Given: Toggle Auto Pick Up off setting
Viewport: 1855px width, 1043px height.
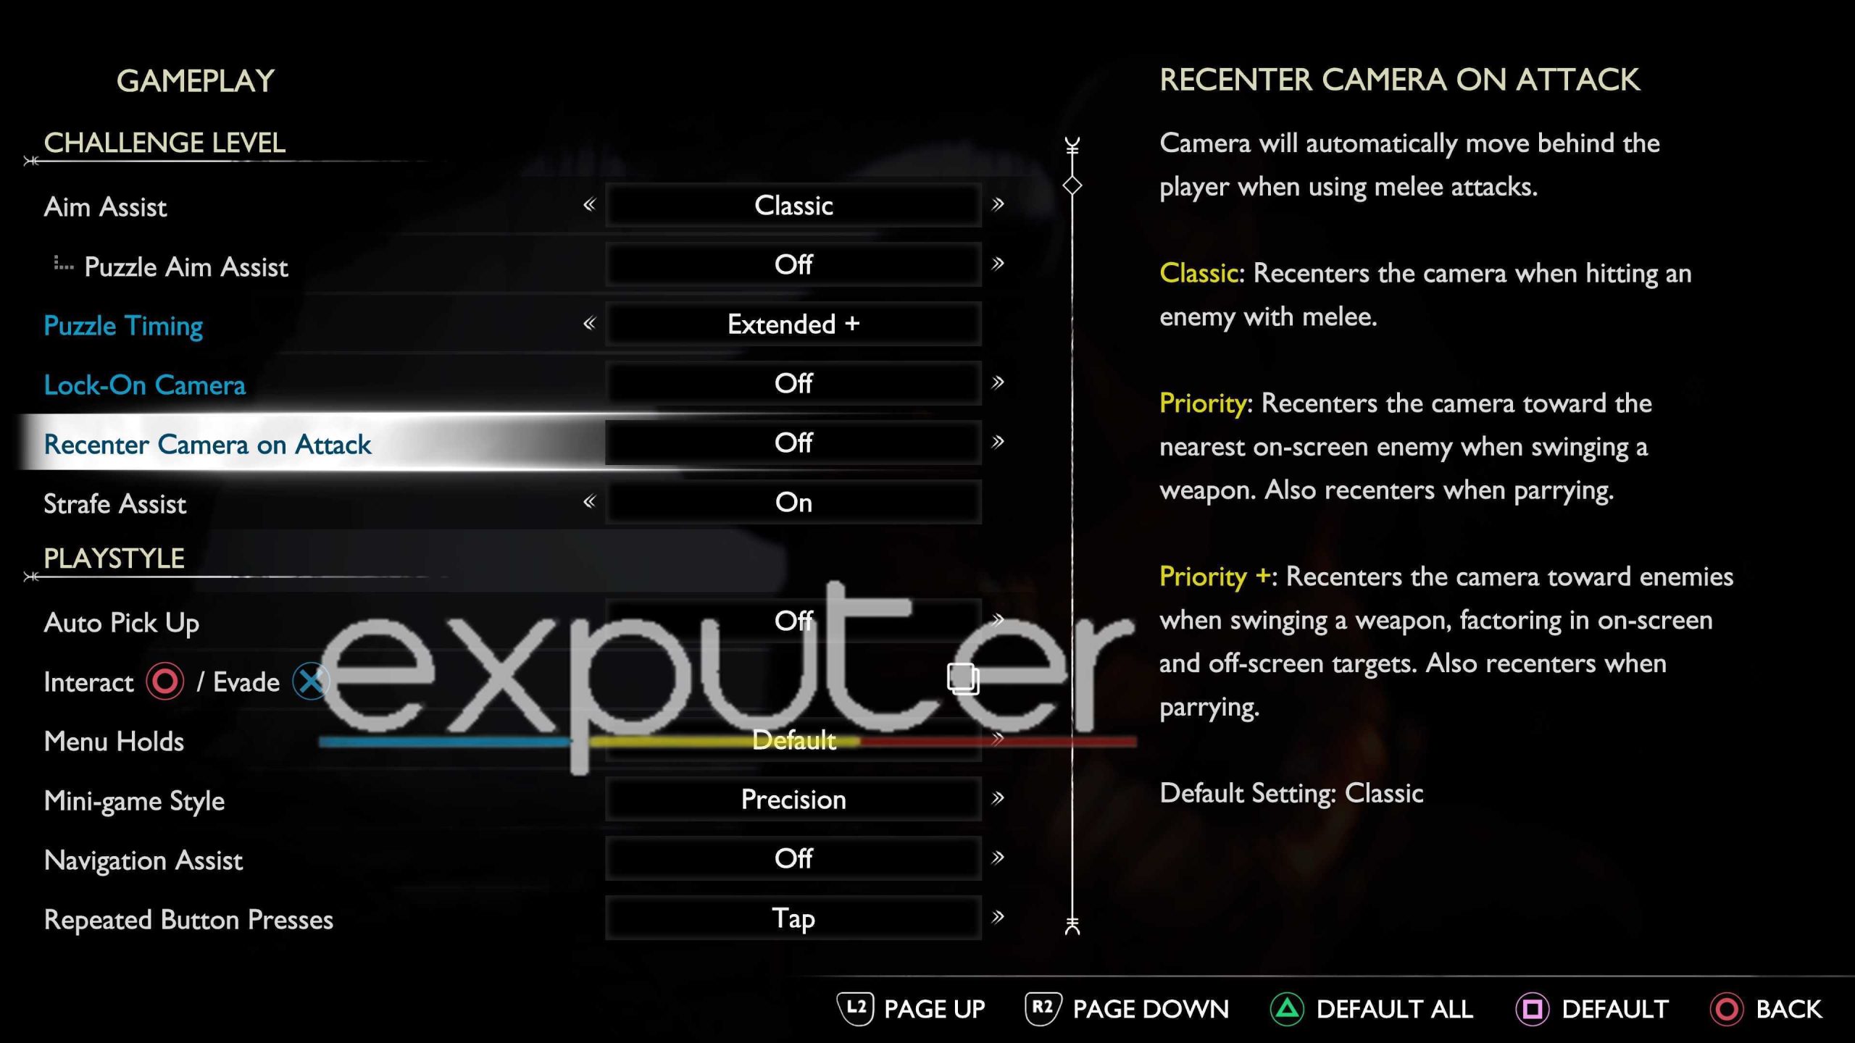Looking at the screenshot, I should [793, 620].
